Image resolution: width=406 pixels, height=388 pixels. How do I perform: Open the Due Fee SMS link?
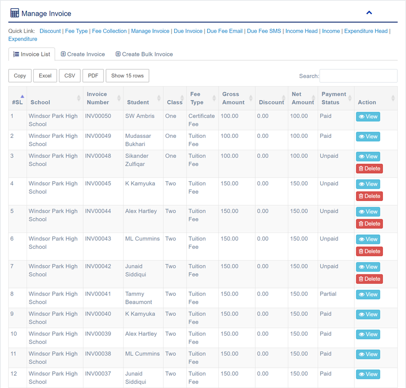[264, 31]
